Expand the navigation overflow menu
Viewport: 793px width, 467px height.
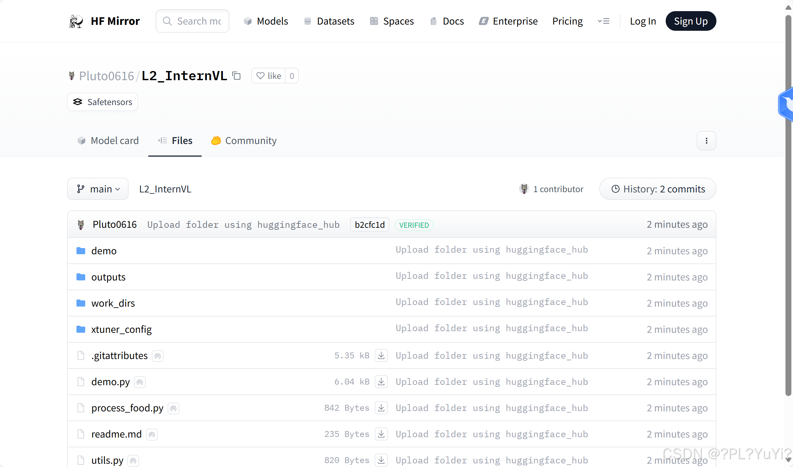tap(604, 21)
